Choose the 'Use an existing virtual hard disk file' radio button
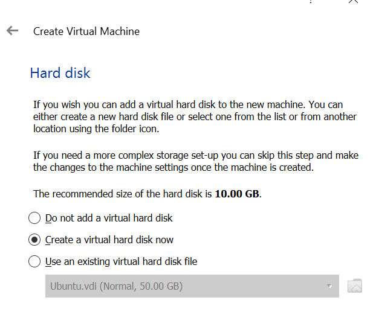Viewport: 373px width, 309px height. coord(34,261)
